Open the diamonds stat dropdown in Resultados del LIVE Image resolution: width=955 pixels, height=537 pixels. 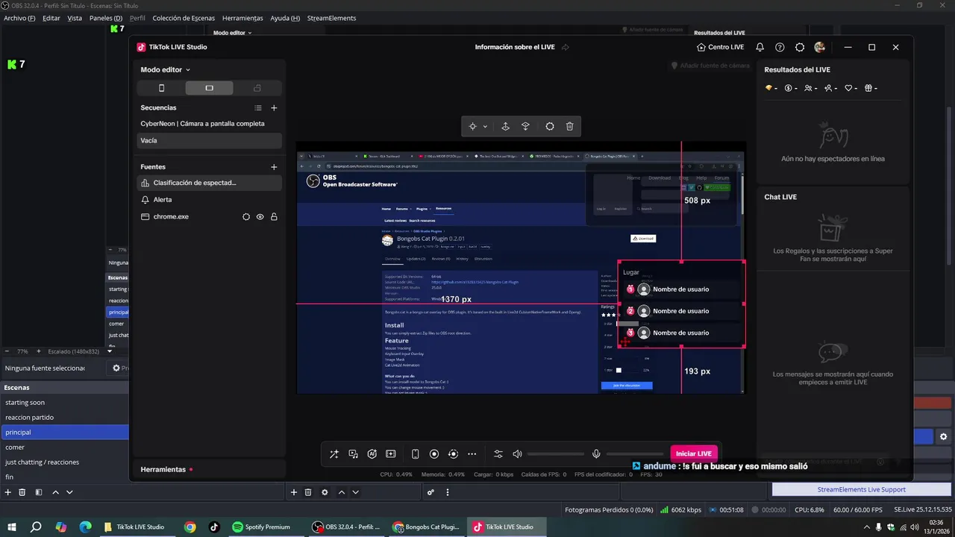(x=771, y=88)
